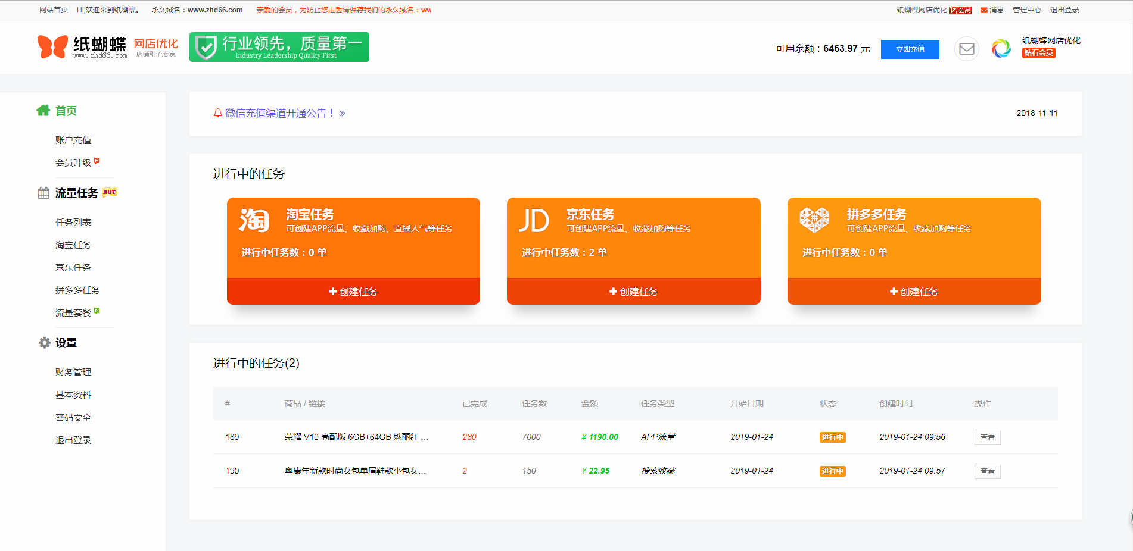Click the APP流量 task type cell
The width and height of the screenshot is (1133, 551).
tap(658, 437)
